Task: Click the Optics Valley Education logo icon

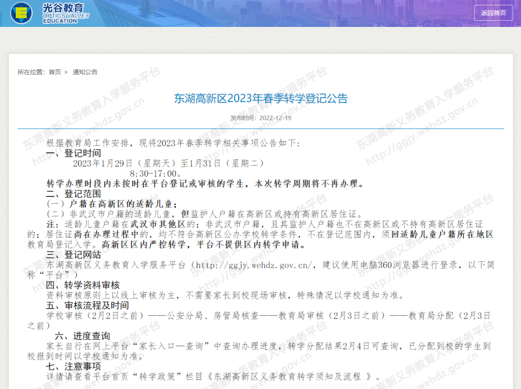Action: [21, 13]
